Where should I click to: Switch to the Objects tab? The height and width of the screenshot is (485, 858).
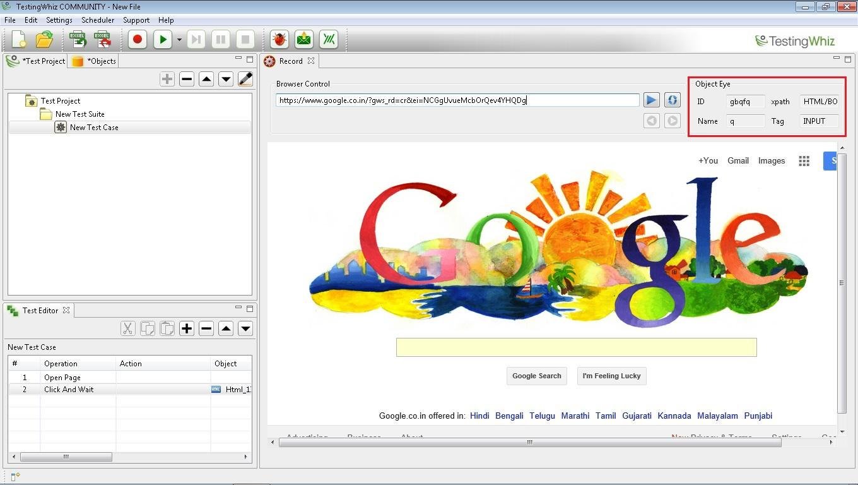(98, 61)
